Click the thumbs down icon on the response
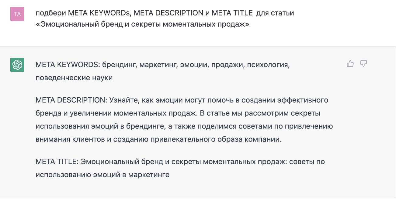 (363, 64)
